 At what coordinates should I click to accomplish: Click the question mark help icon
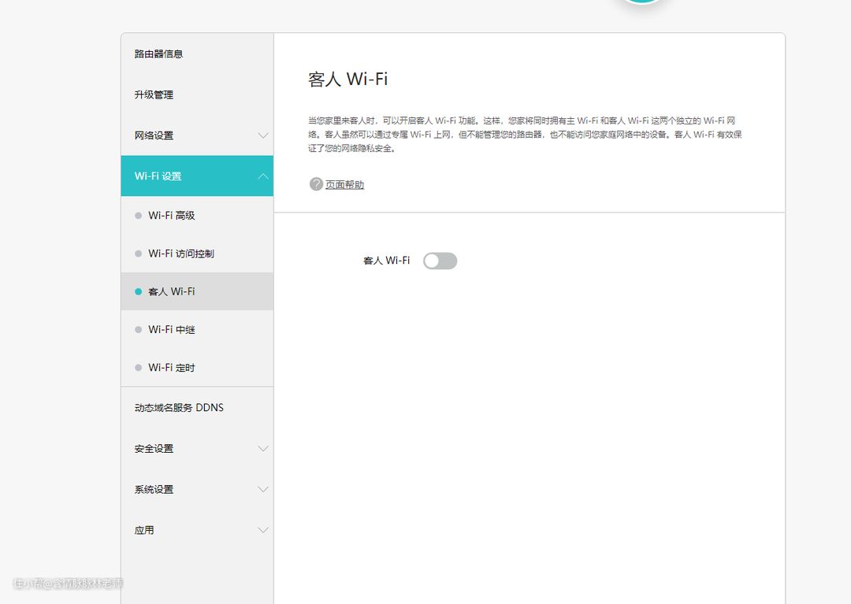tap(316, 184)
